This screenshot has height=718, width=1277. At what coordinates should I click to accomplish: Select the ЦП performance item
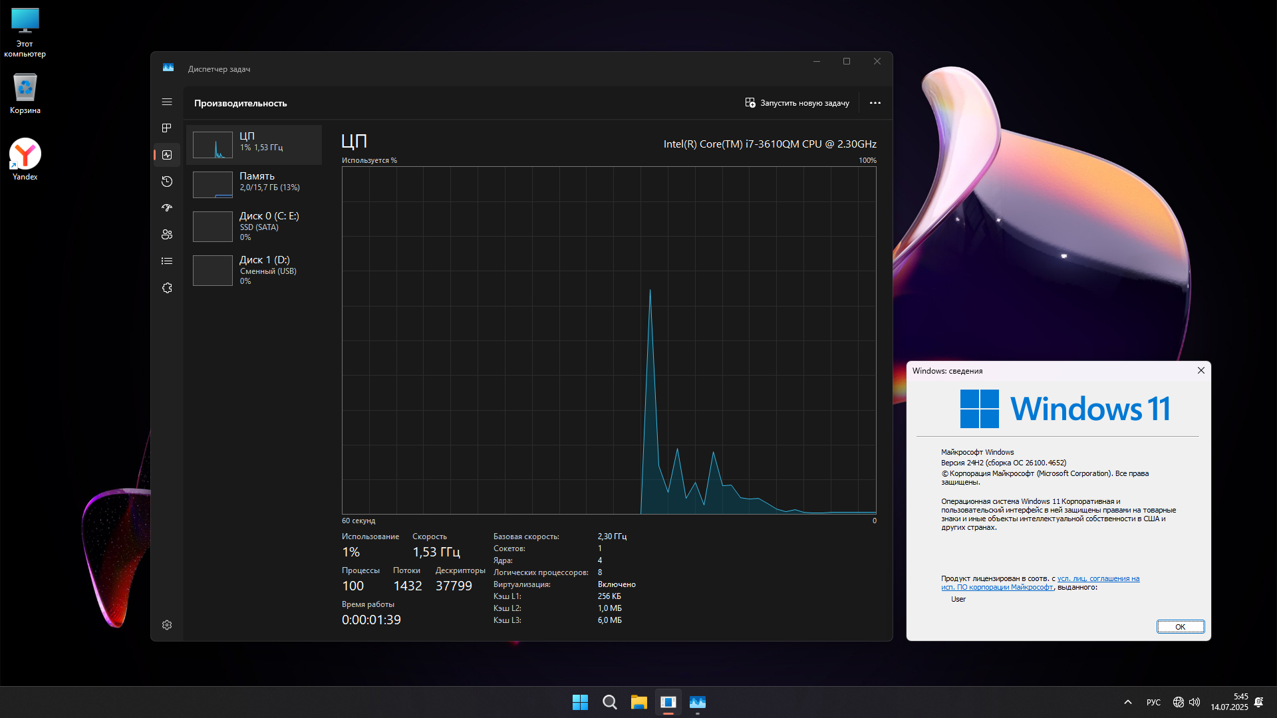(254, 144)
